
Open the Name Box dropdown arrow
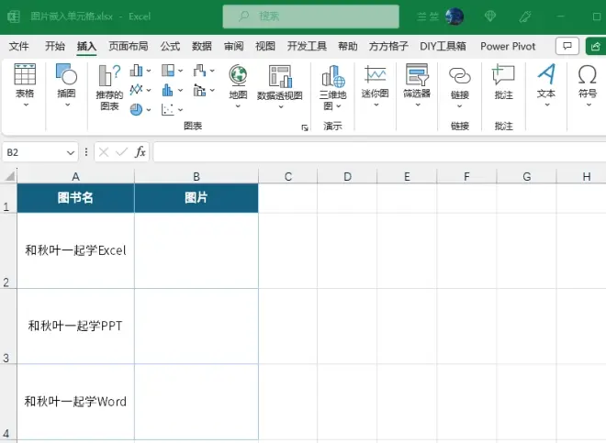click(71, 152)
